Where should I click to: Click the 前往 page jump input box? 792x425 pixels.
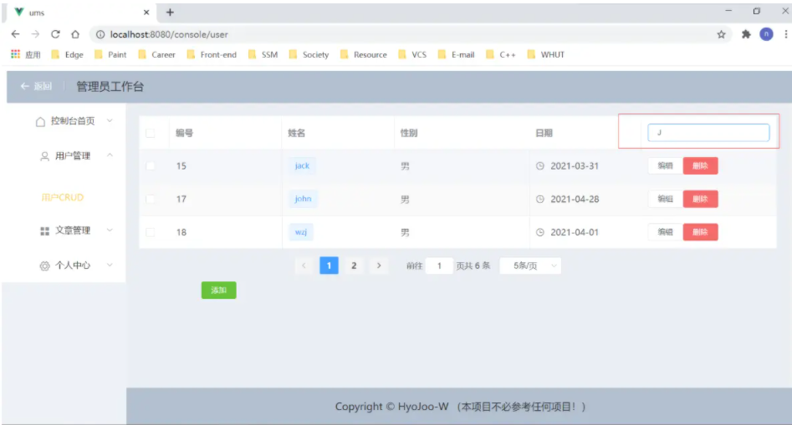439,266
